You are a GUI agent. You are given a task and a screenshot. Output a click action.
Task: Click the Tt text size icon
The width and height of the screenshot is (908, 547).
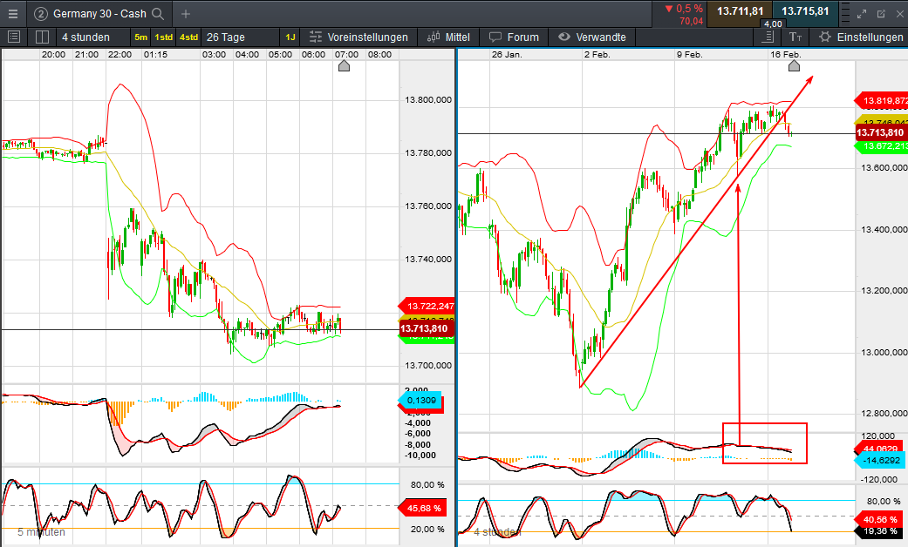pyautogui.click(x=795, y=37)
